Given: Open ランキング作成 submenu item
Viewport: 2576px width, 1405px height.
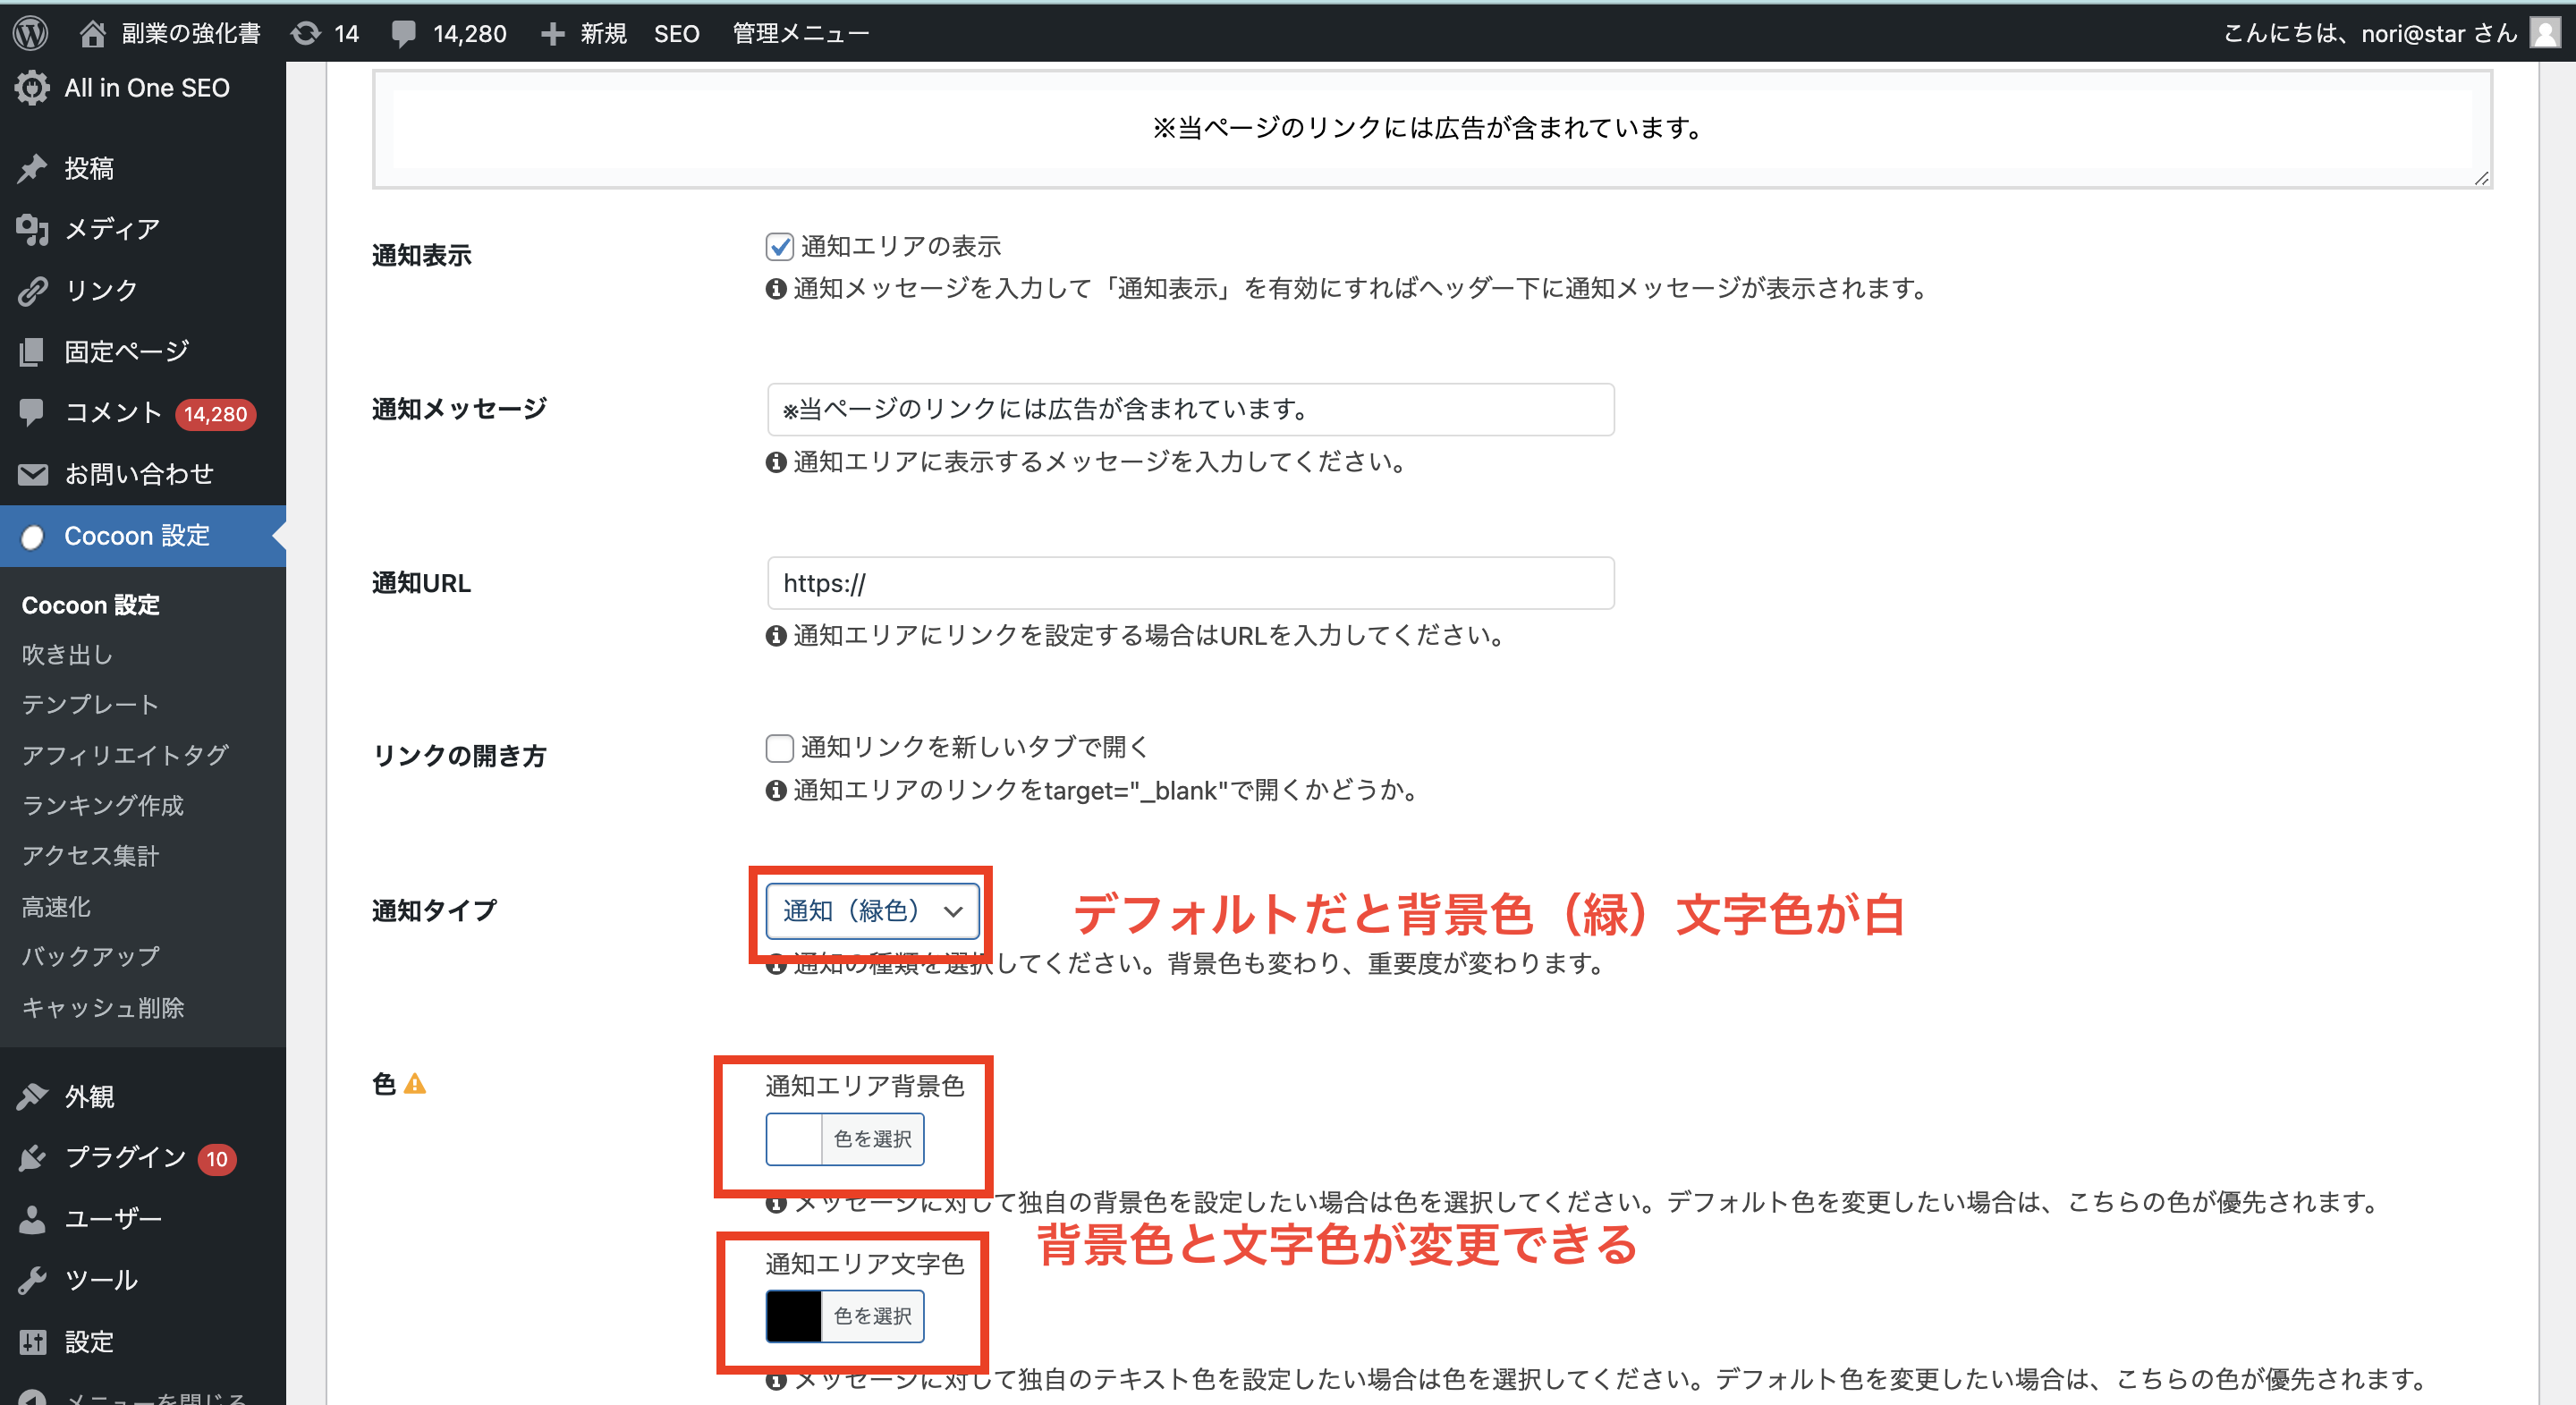Looking at the screenshot, I should point(102,805).
